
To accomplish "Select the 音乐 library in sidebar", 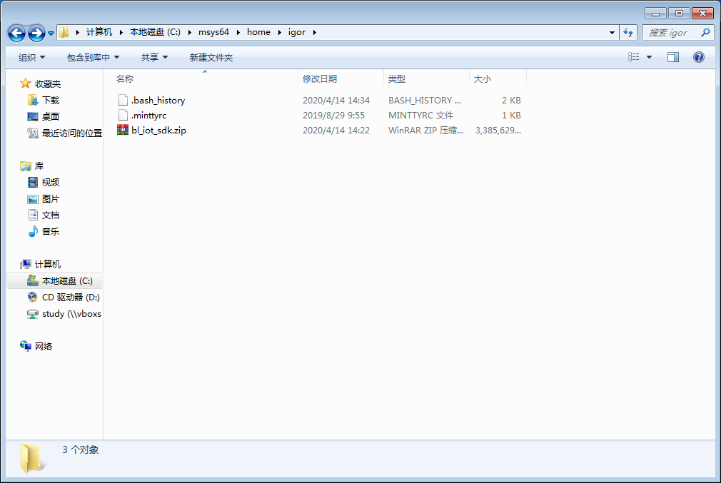I will pos(50,231).
